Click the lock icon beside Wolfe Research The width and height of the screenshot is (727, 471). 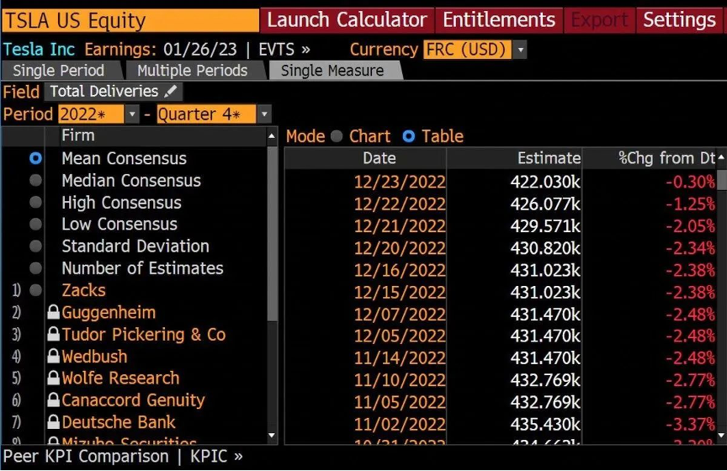[54, 378]
